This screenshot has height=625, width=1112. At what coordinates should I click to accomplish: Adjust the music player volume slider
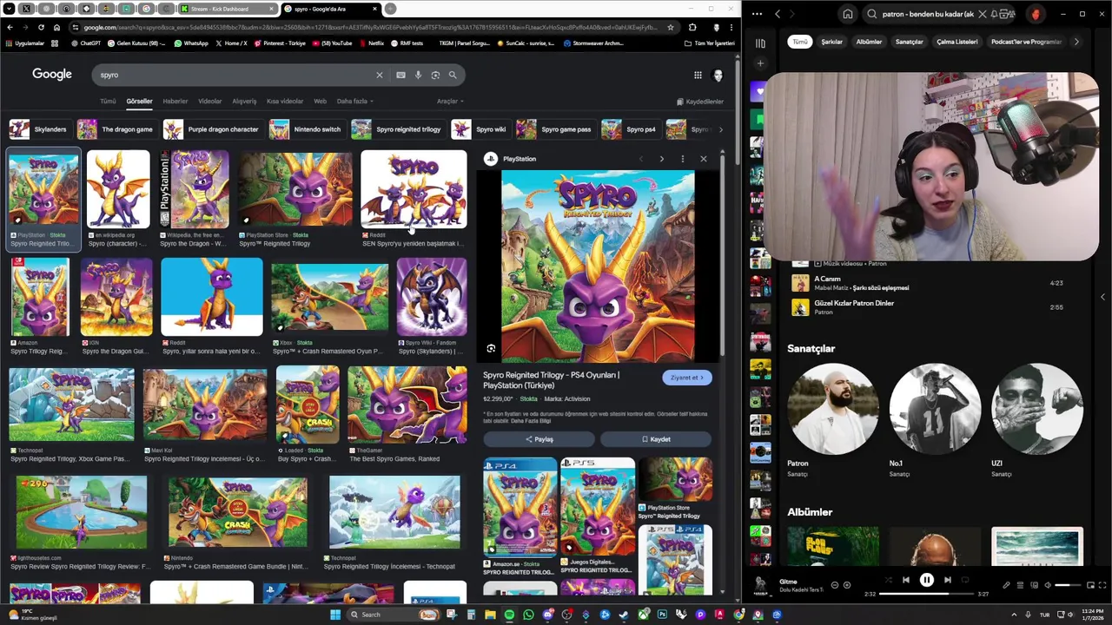click(x=1068, y=585)
